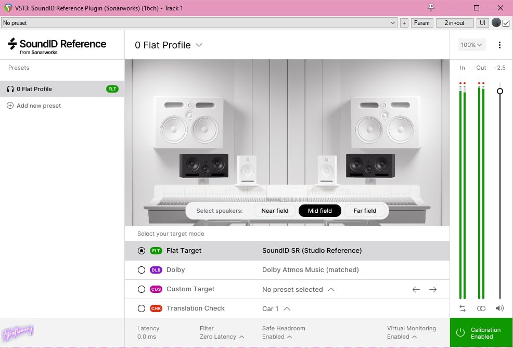The width and height of the screenshot is (513, 348).
Task: Click the previous custom target arrow
Action: coord(416,289)
